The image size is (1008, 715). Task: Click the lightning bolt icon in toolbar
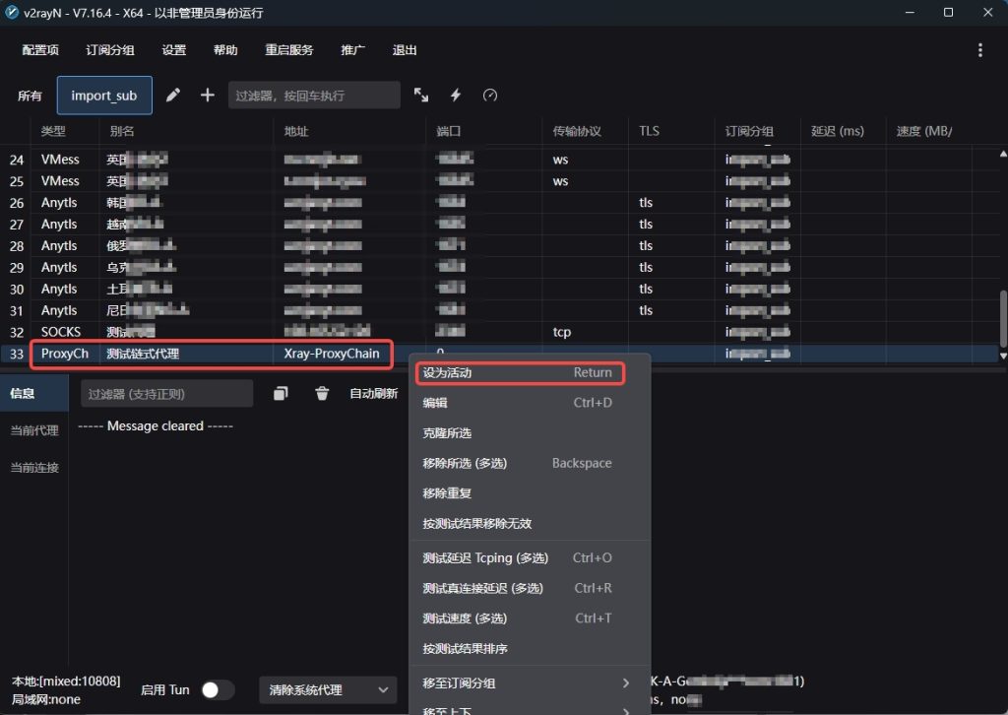456,96
